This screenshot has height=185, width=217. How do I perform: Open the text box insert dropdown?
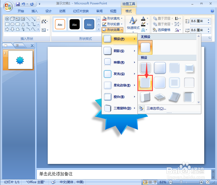click(45, 30)
